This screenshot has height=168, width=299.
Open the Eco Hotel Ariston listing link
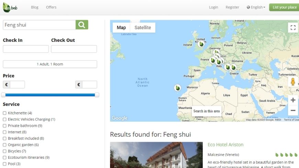(225, 145)
